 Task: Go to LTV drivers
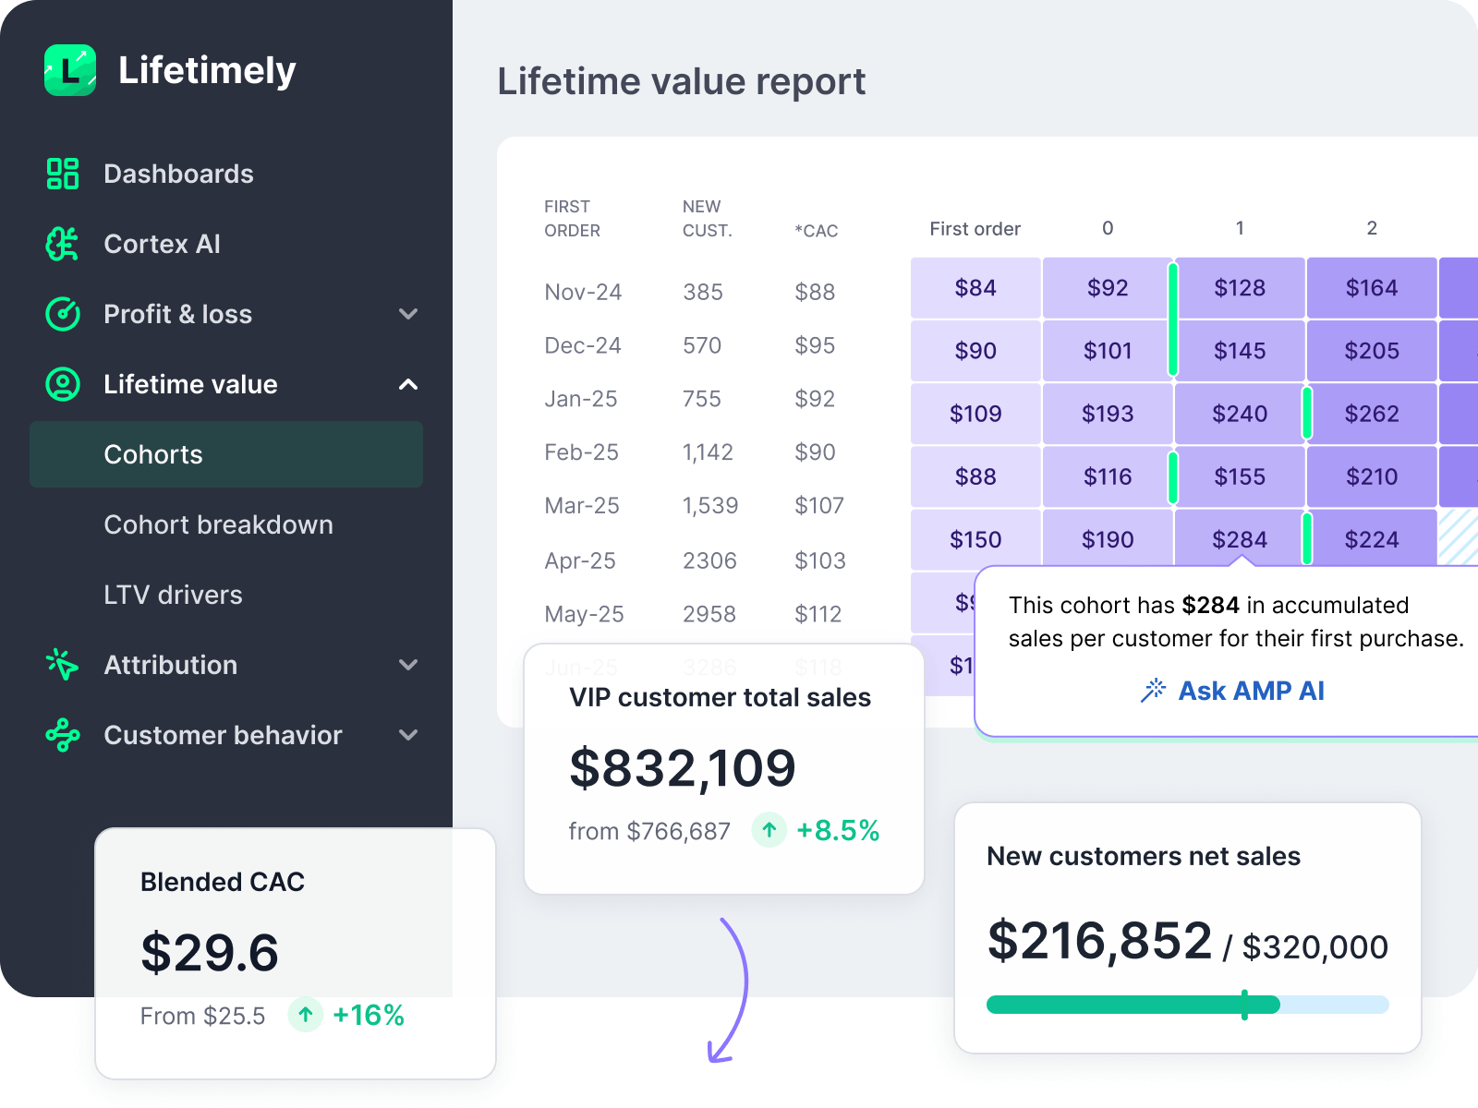coord(173,595)
